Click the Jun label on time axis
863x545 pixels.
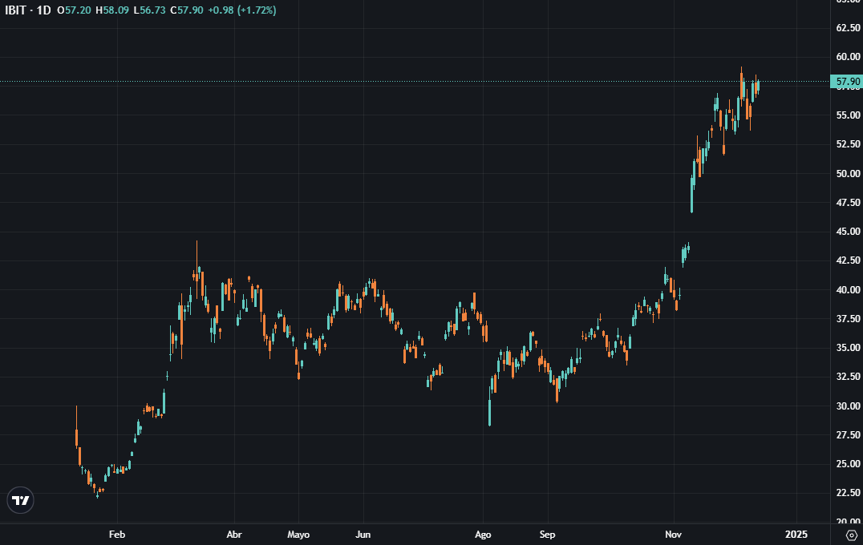(x=363, y=534)
